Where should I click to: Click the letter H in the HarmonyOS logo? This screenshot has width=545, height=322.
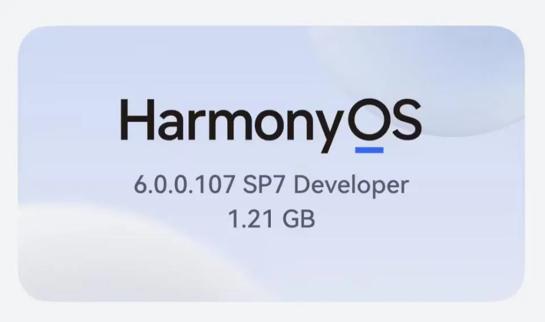135,120
